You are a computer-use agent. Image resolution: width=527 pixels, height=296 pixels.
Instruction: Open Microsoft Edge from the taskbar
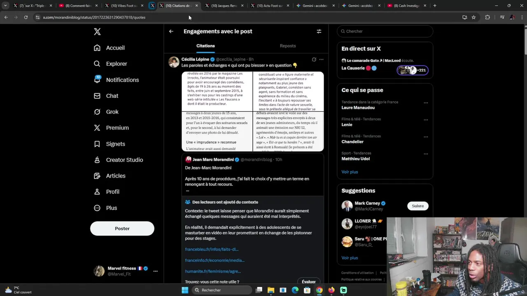[x=295, y=290]
